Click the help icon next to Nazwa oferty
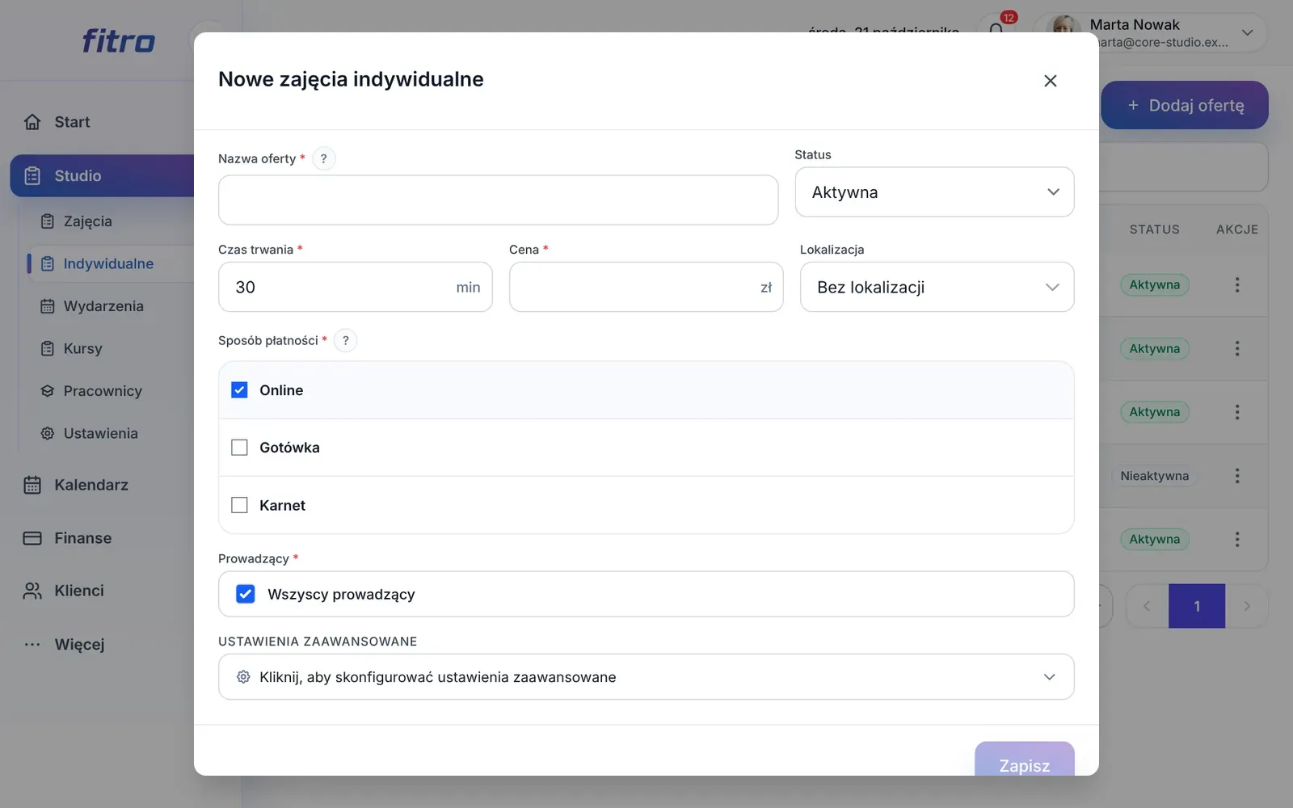1293x808 pixels. point(323,158)
